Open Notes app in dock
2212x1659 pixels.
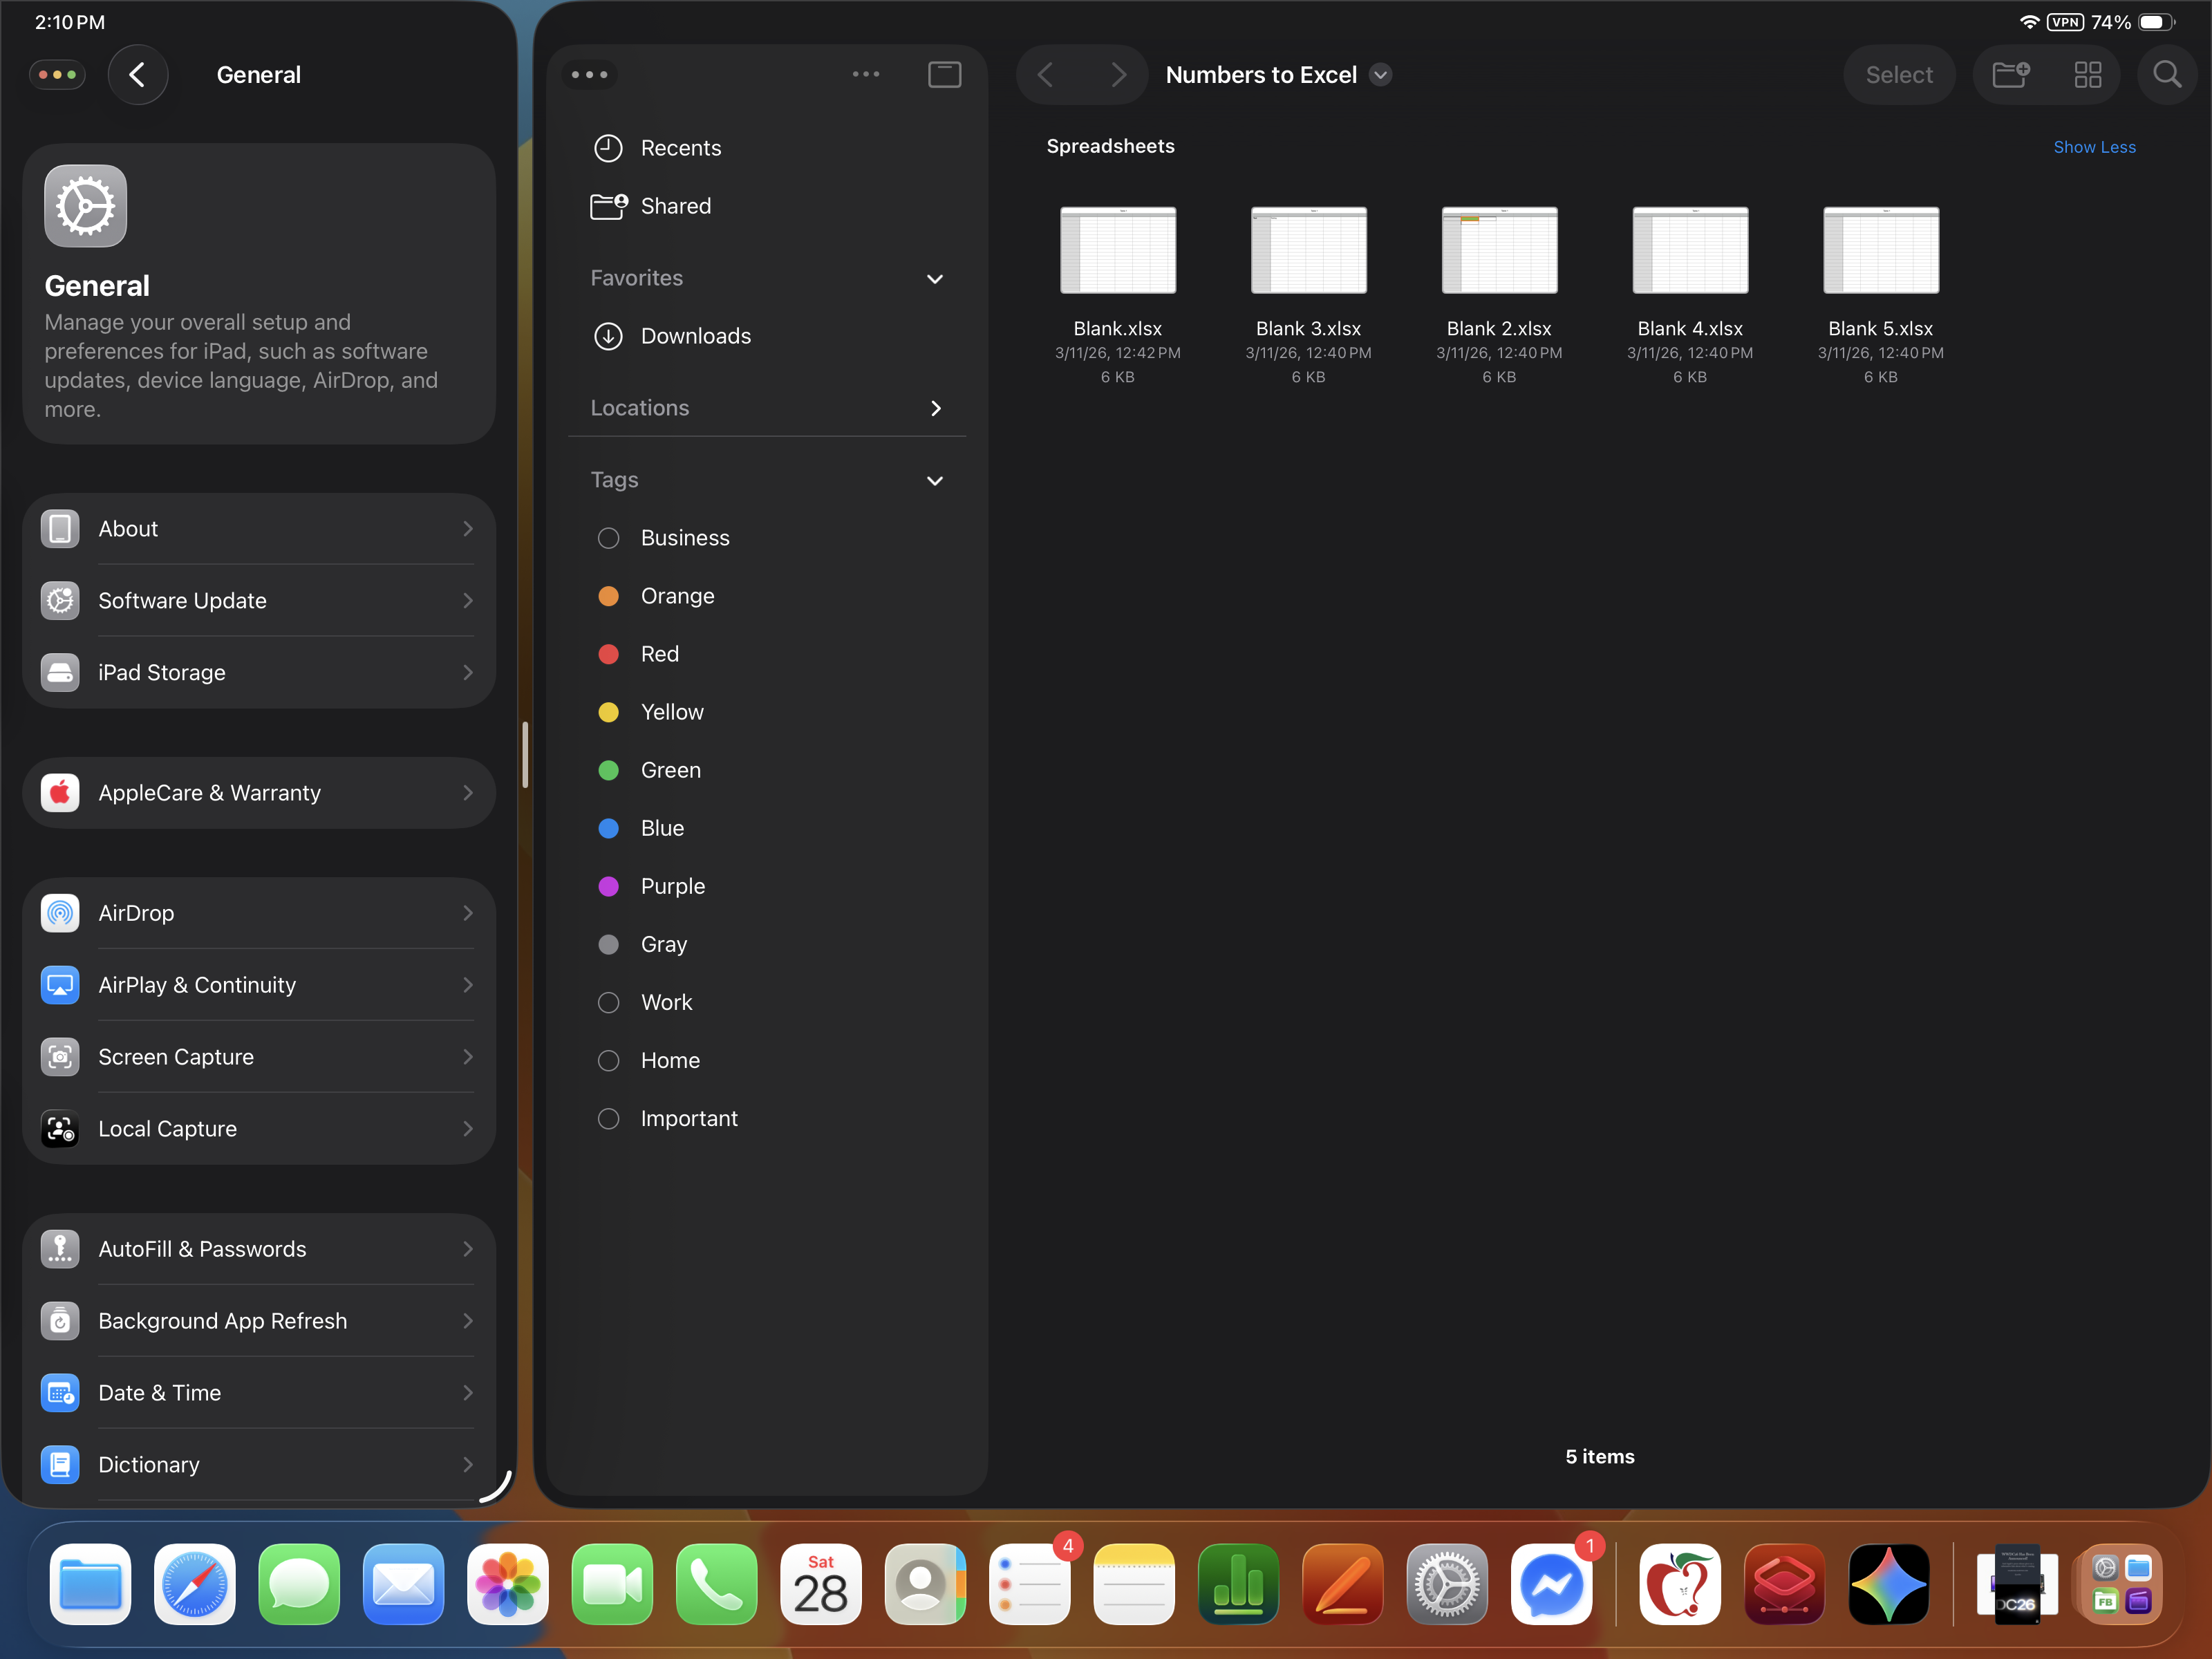(x=1134, y=1585)
